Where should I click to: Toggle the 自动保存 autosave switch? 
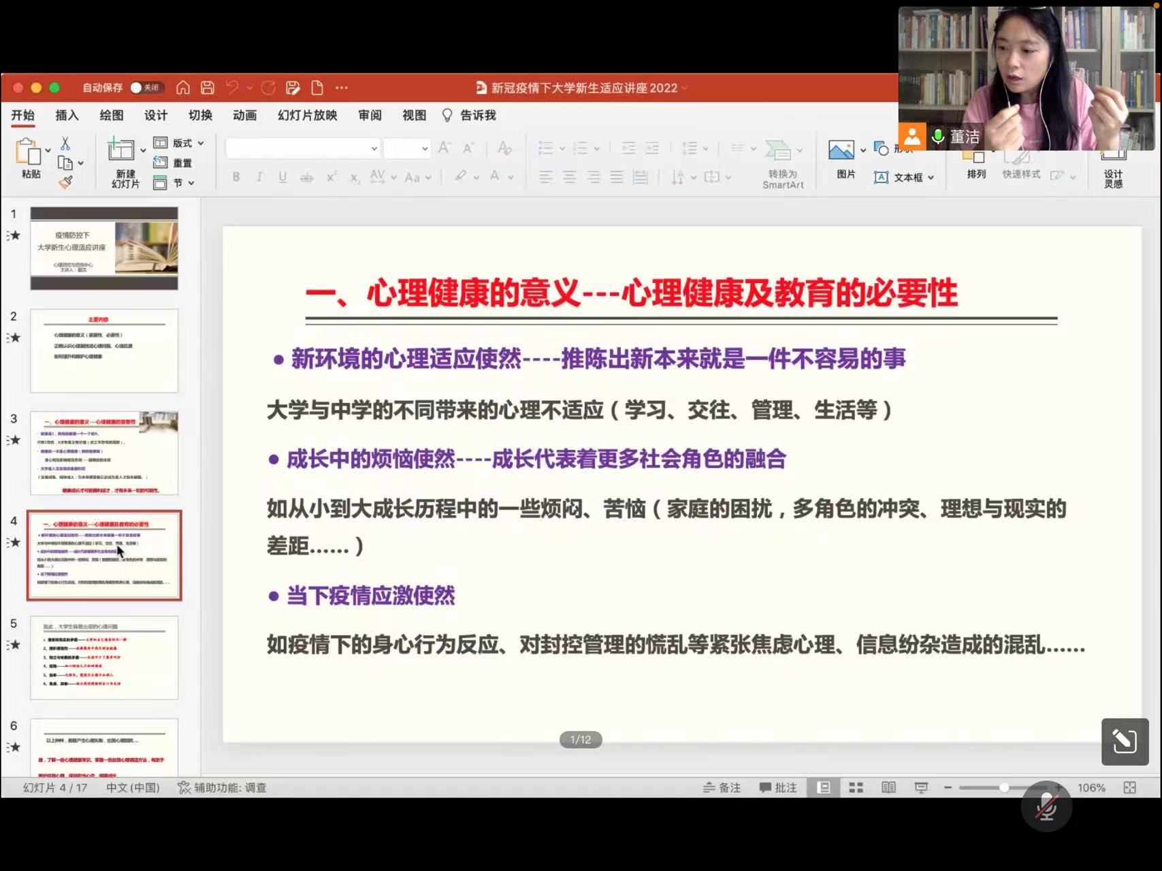point(145,88)
